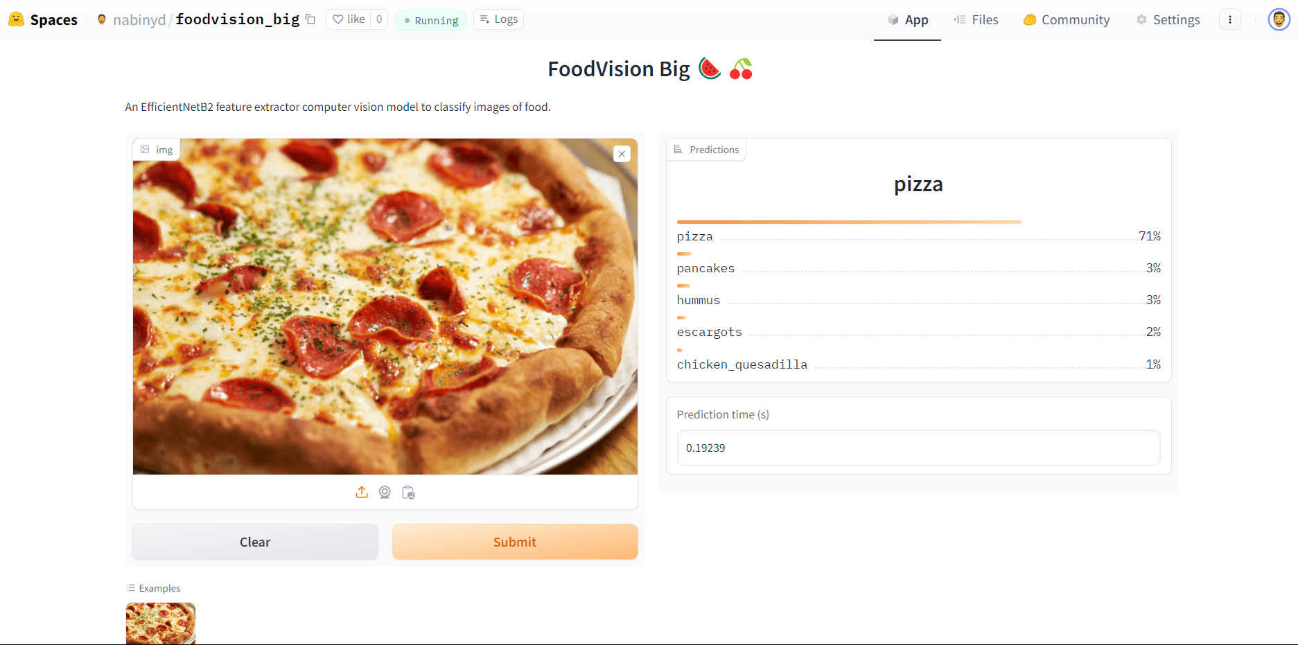Click the Prediction time text field

pos(918,448)
